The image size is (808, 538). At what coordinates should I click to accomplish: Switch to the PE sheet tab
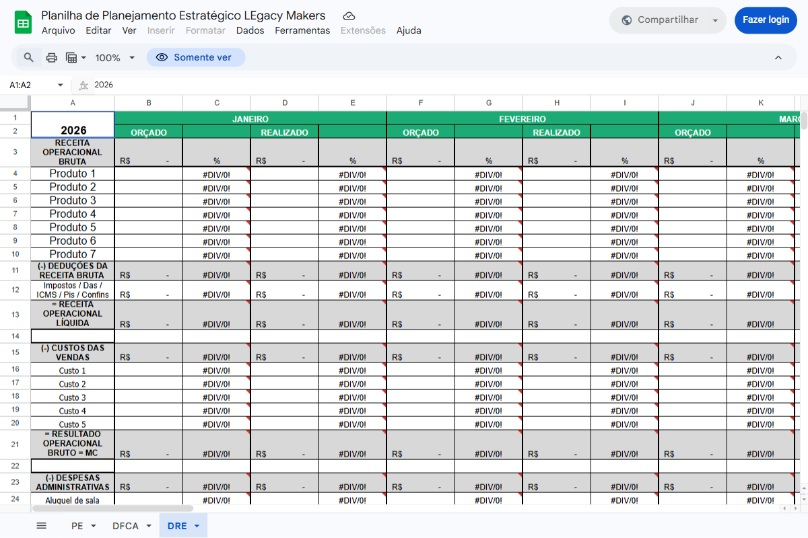pyautogui.click(x=77, y=526)
